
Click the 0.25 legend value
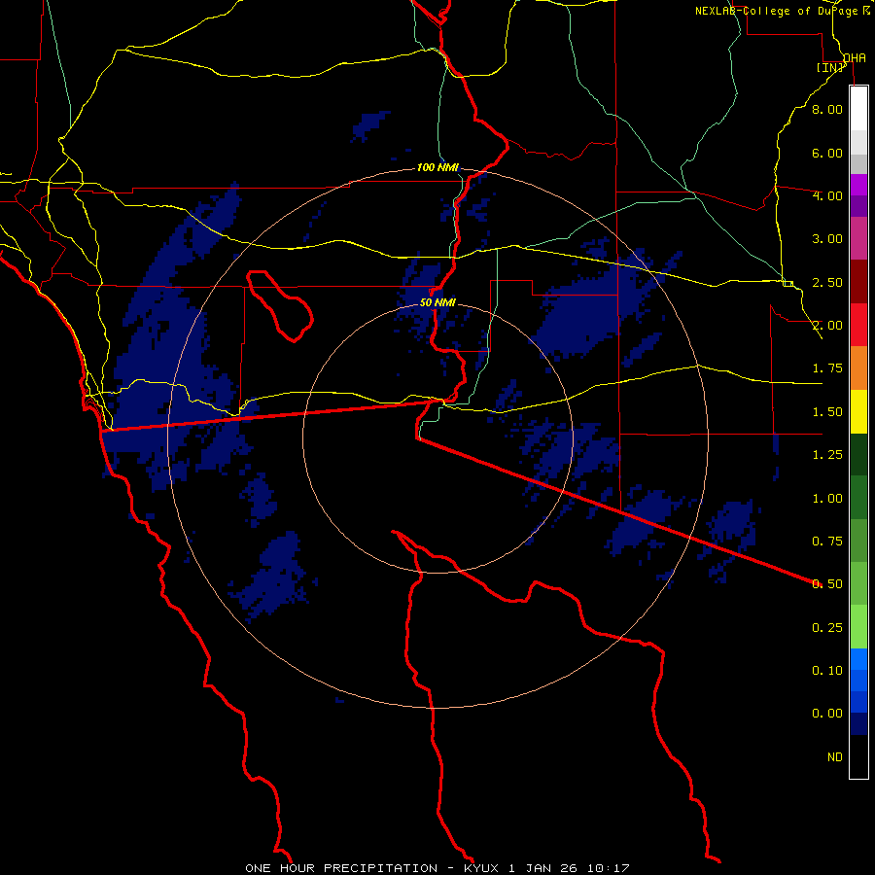827,628
